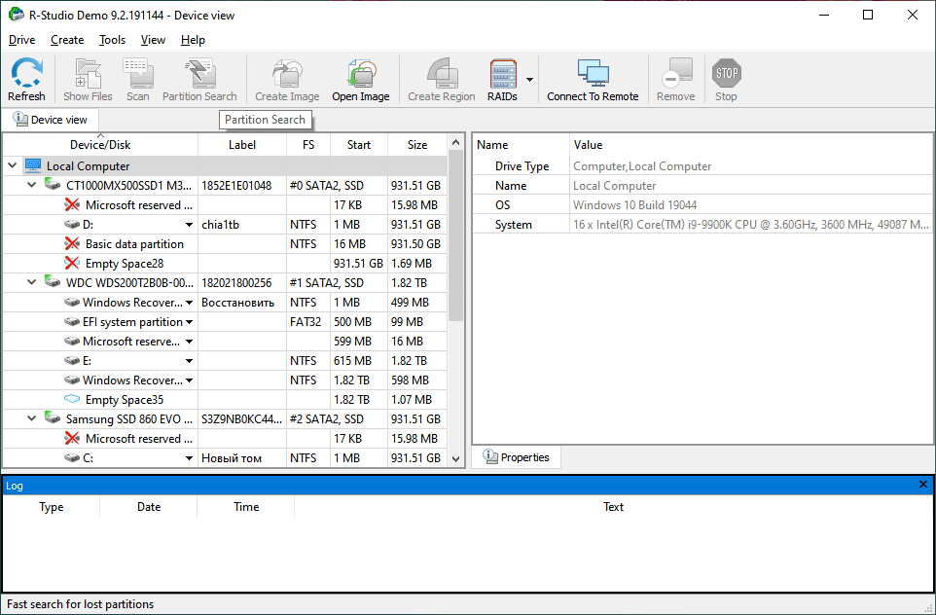Click the Create Region toolbar icon
This screenshot has width=936, height=615.
442,73
